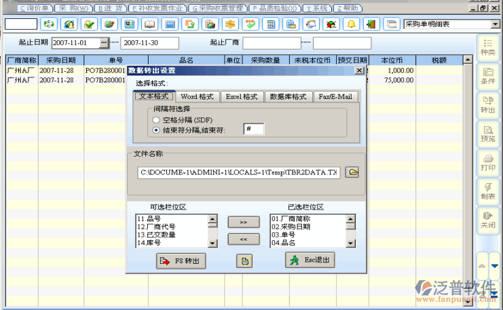The height and width of the screenshot is (310, 503).
Task: Click the Esc 退出 button
Action: click(x=310, y=260)
